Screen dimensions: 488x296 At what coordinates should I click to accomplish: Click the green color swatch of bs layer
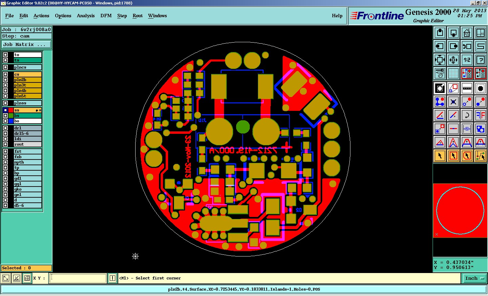(11, 116)
